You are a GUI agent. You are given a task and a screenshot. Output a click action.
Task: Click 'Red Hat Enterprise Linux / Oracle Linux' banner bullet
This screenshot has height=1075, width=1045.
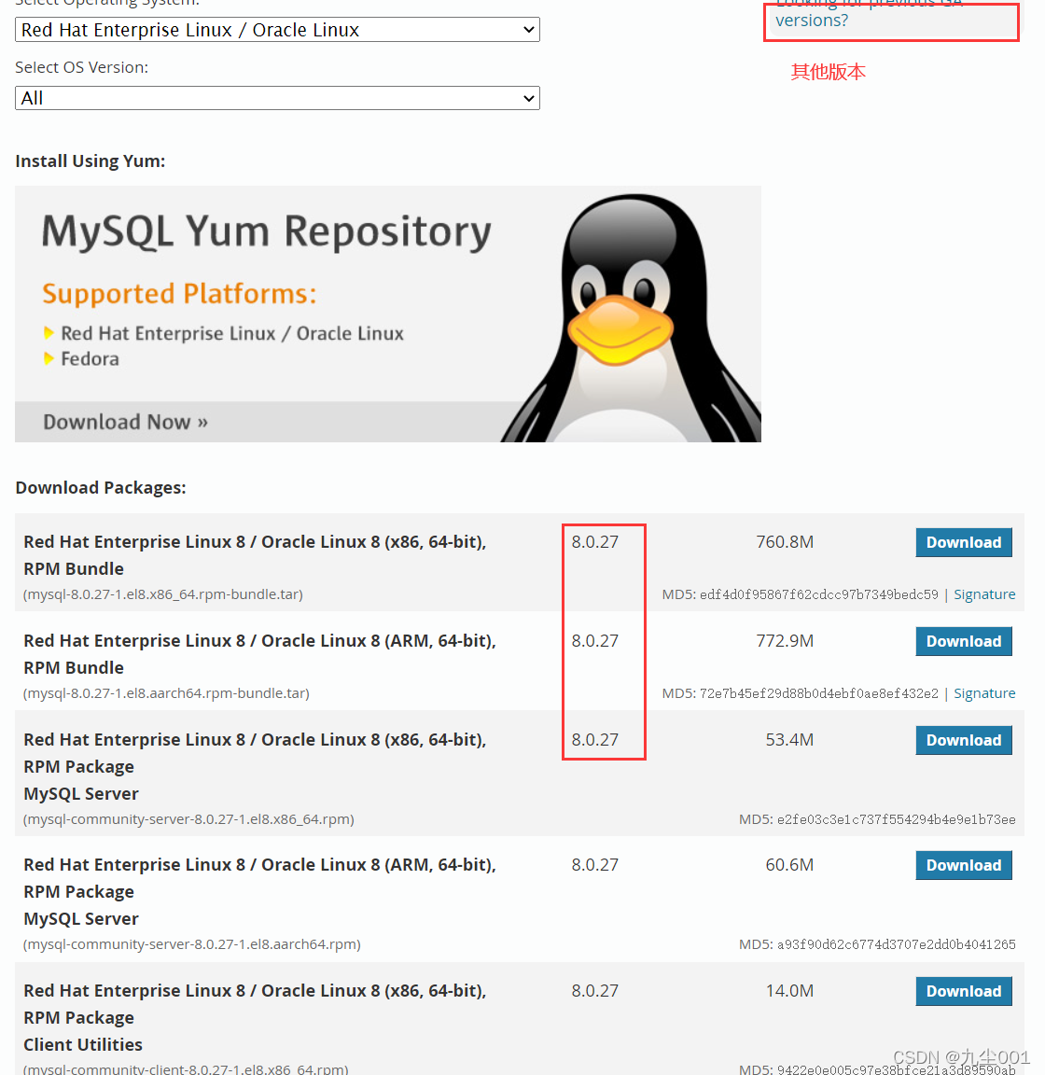click(x=231, y=333)
